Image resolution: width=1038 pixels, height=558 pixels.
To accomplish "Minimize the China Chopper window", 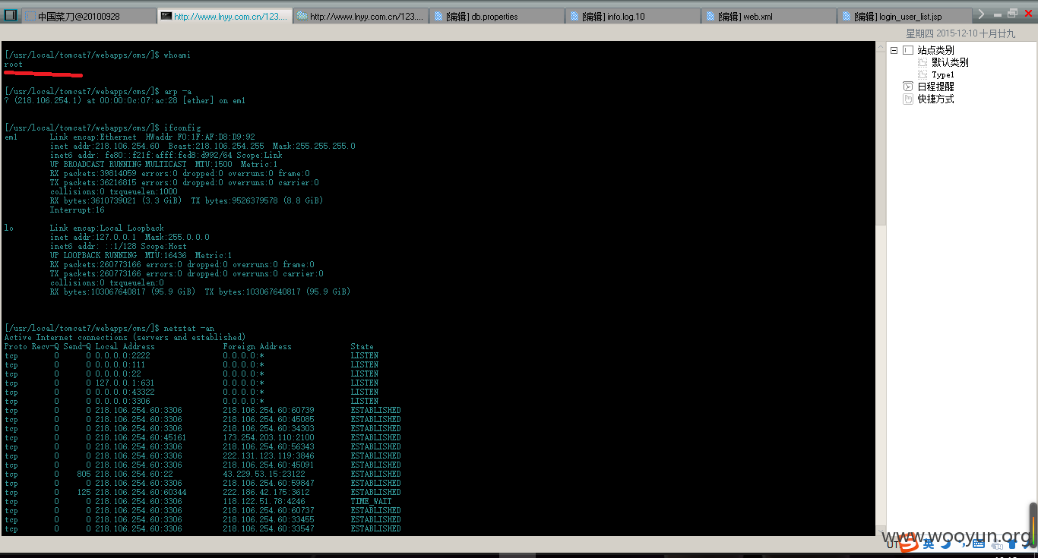I will [998, 14].
